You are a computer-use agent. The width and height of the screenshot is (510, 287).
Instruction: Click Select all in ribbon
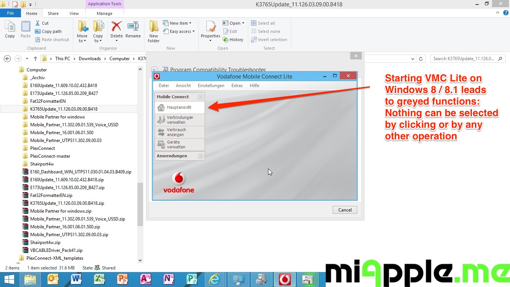click(x=266, y=23)
